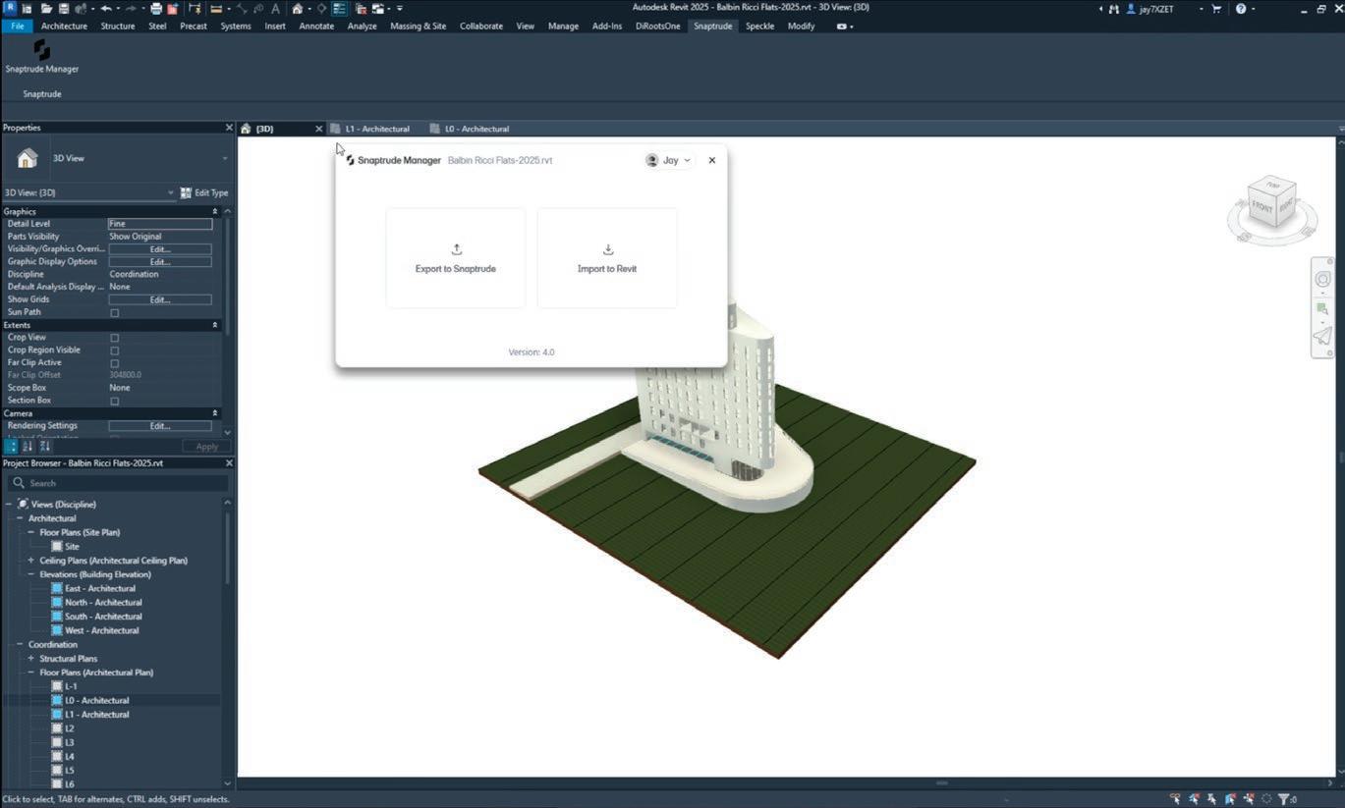Click the Detail Level value field
This screenshot has height=808, width=1345.
tap(160, 224)
